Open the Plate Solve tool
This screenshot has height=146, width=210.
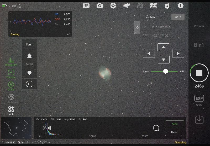coord(11,98)
